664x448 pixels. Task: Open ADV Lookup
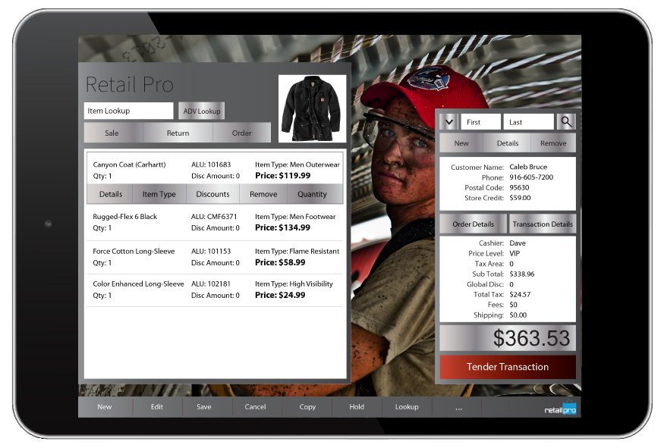click(201, 110)
